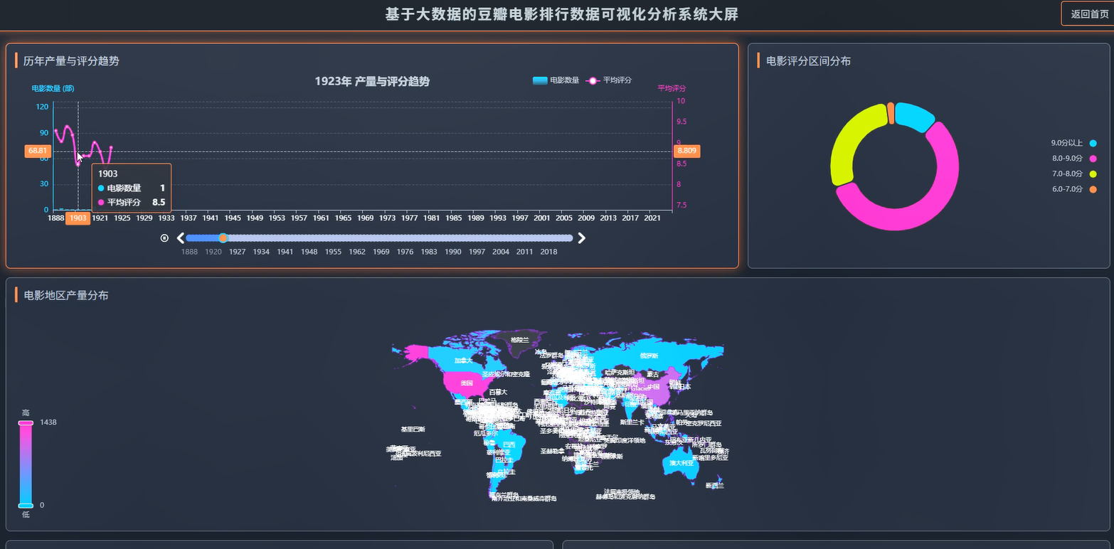Jump timeline to year 1955
The image size is (1114, 549).
coord(334,252)
